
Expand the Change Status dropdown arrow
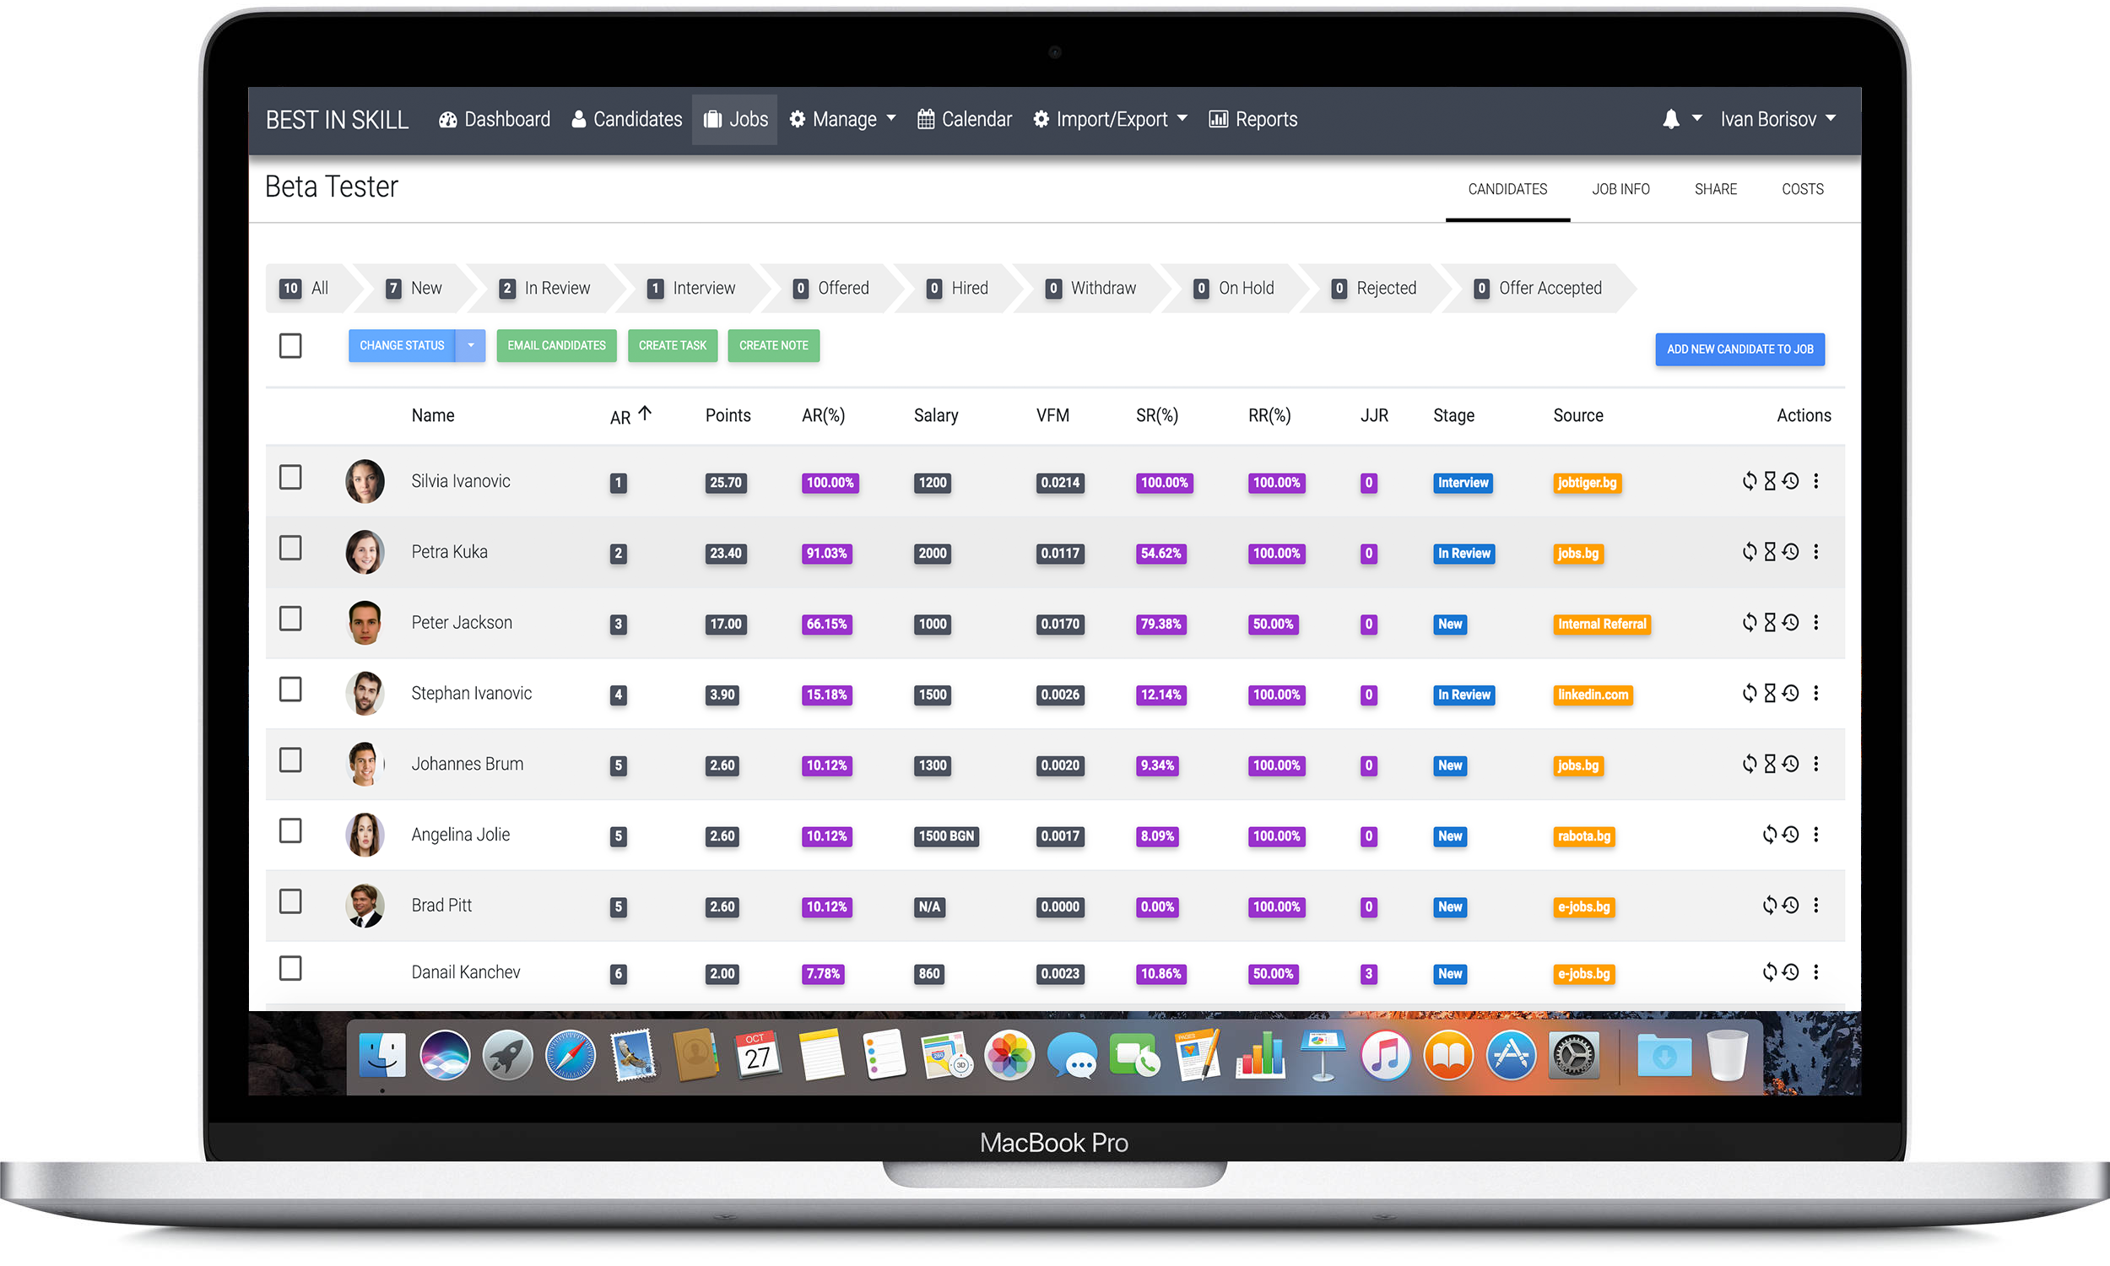(x=470, y=345)
